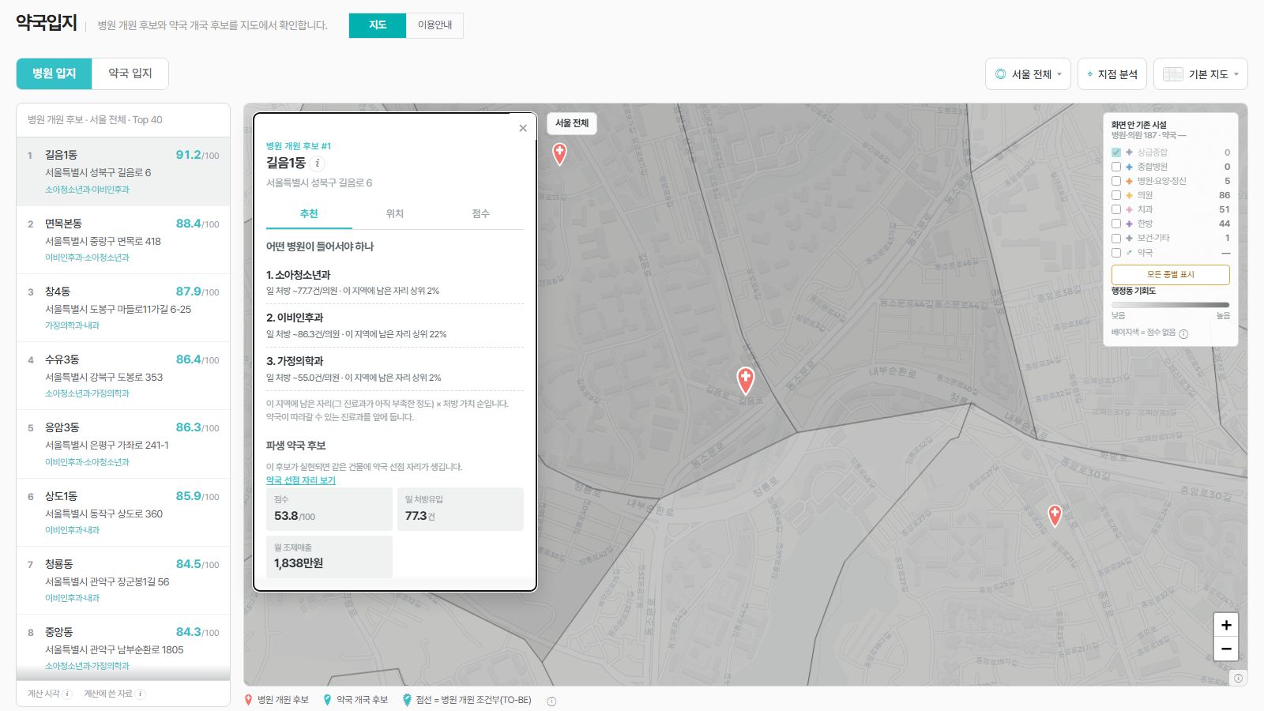The width and height of the screenshot is (1264, 711).
Task: Switch to the 지도 view tab
Action: (x=378, y=25)
